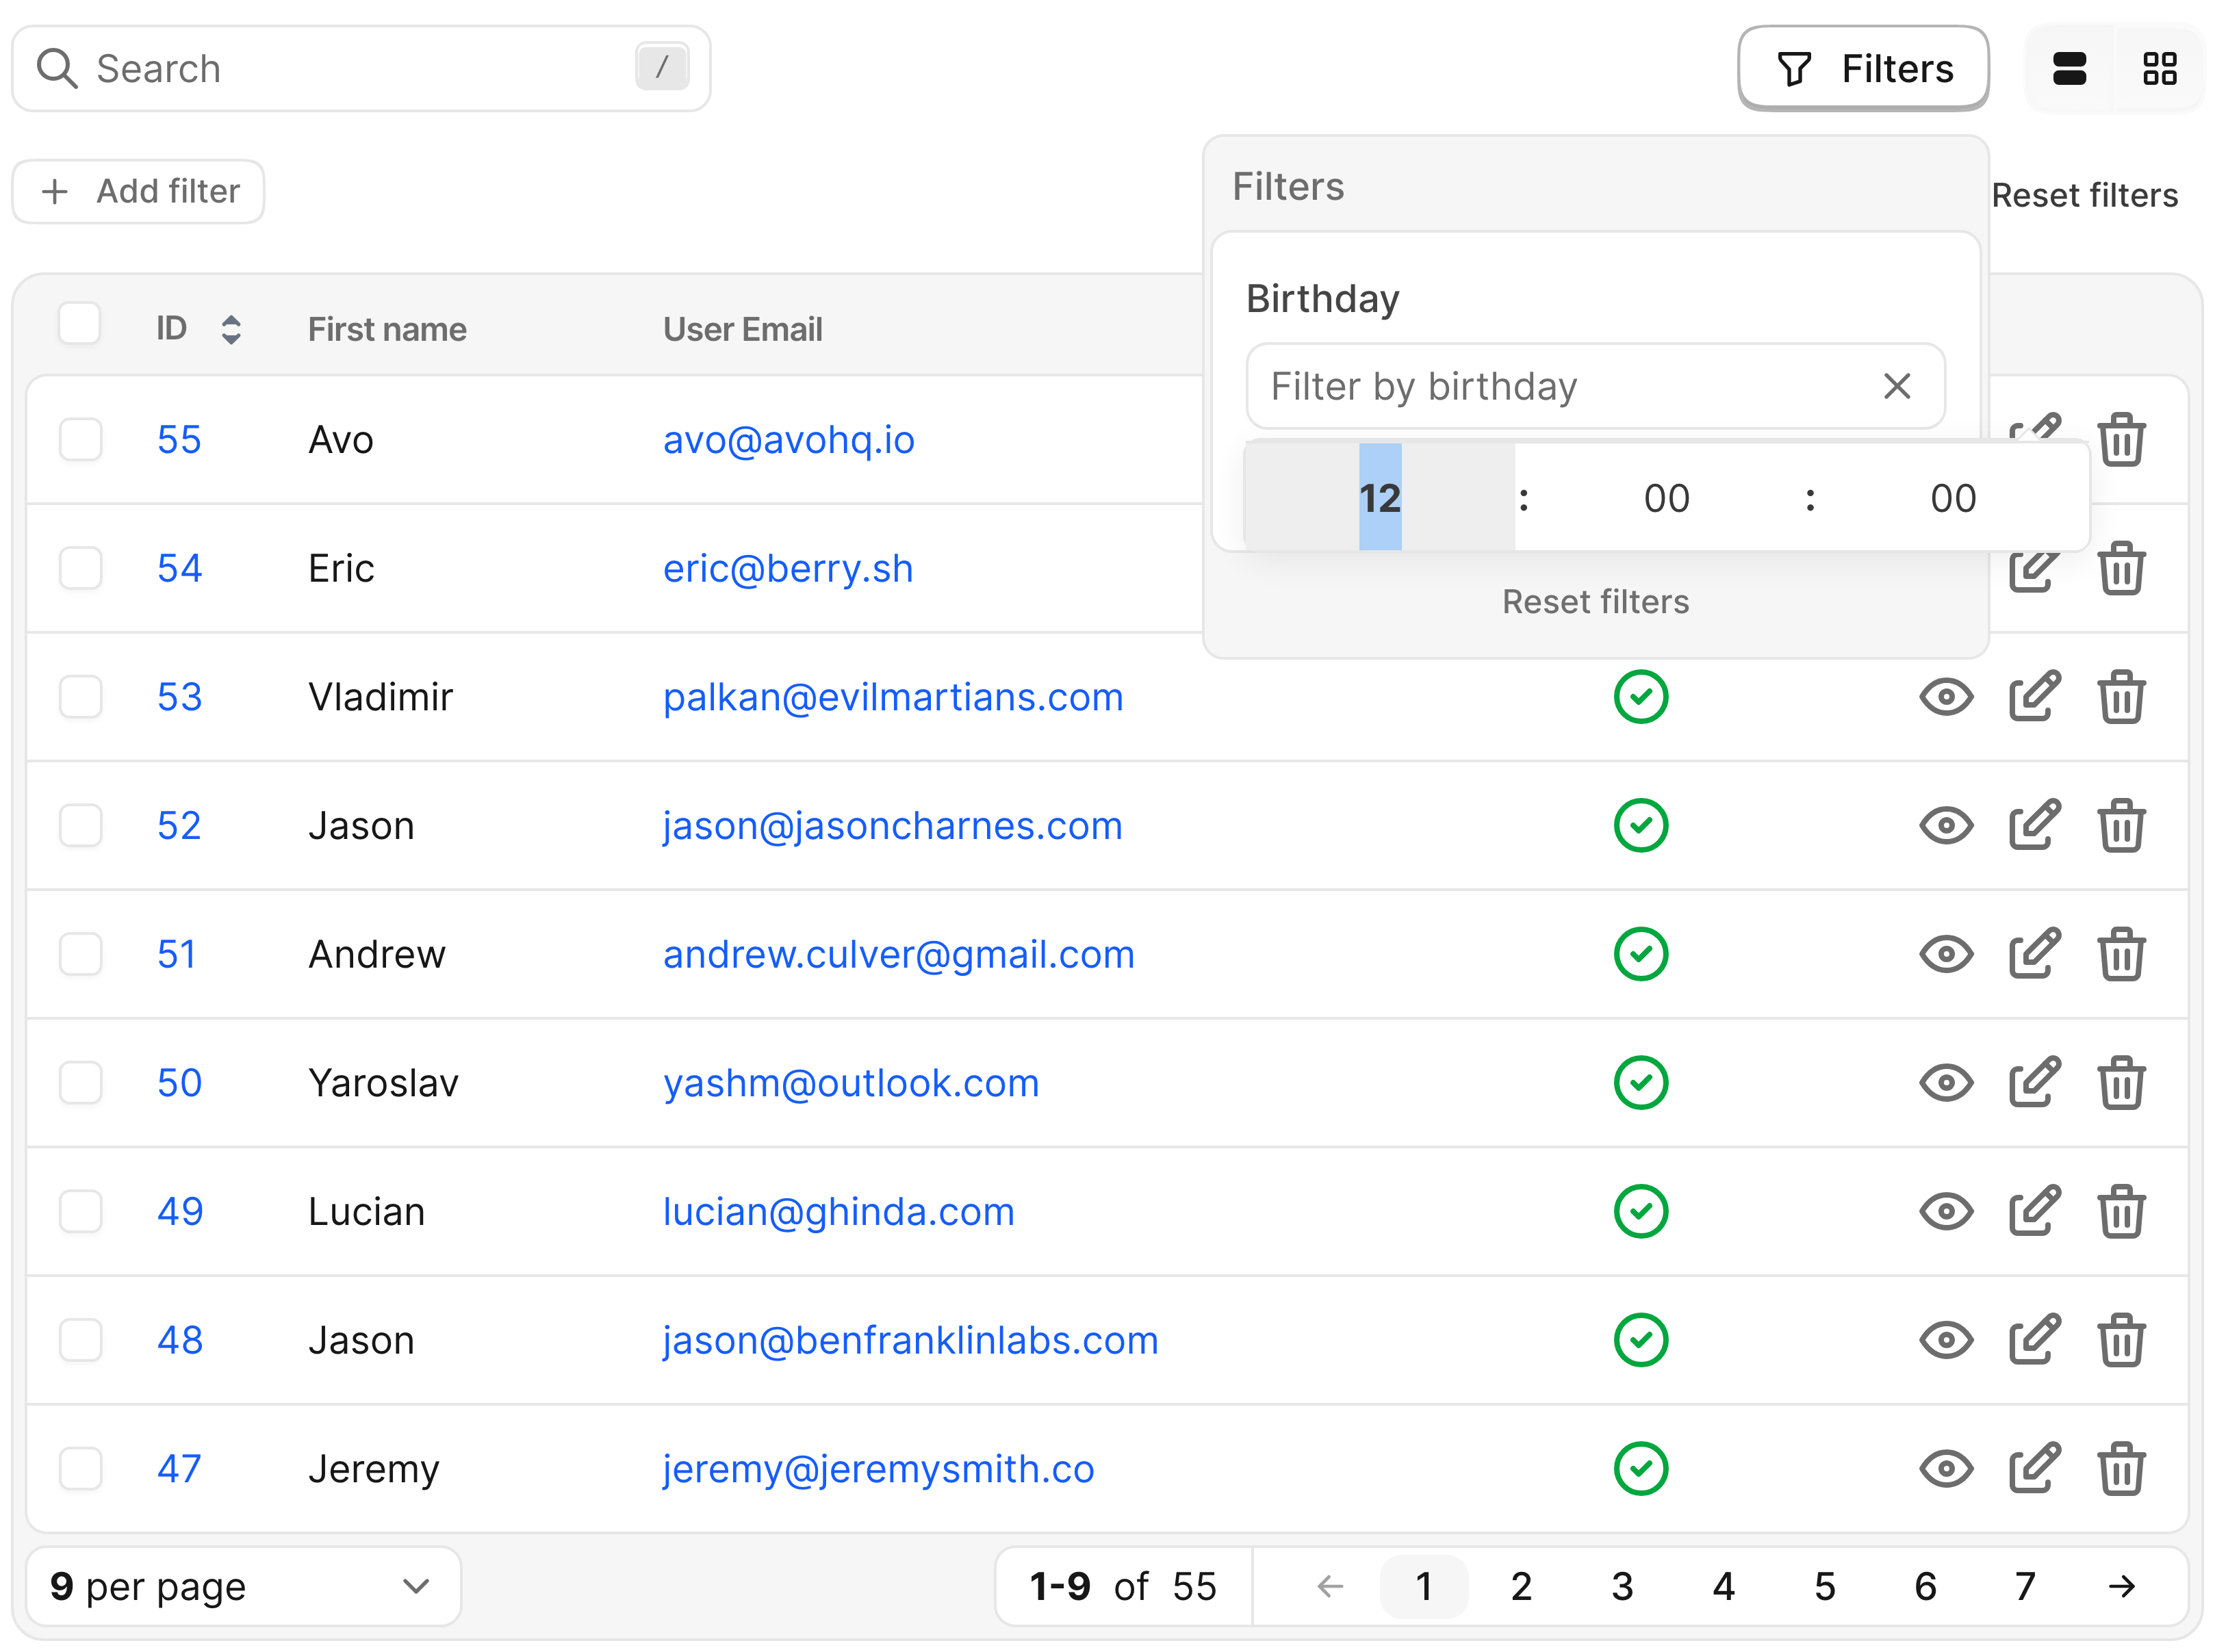
Task: View record 48 Jason
Action: tap(1946, 1340)
